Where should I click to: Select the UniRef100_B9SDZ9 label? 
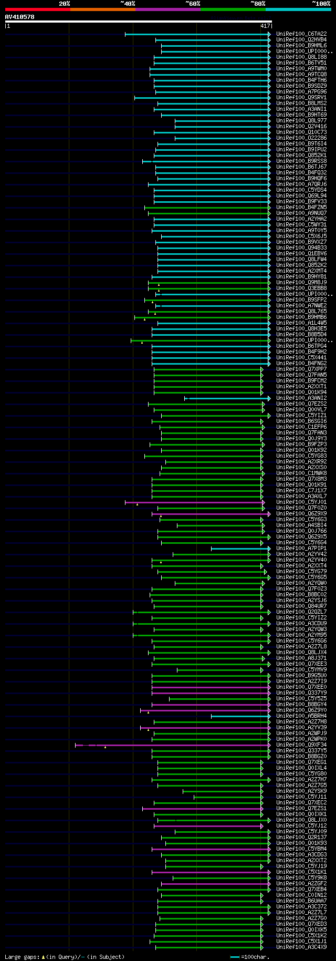point(301,86)
